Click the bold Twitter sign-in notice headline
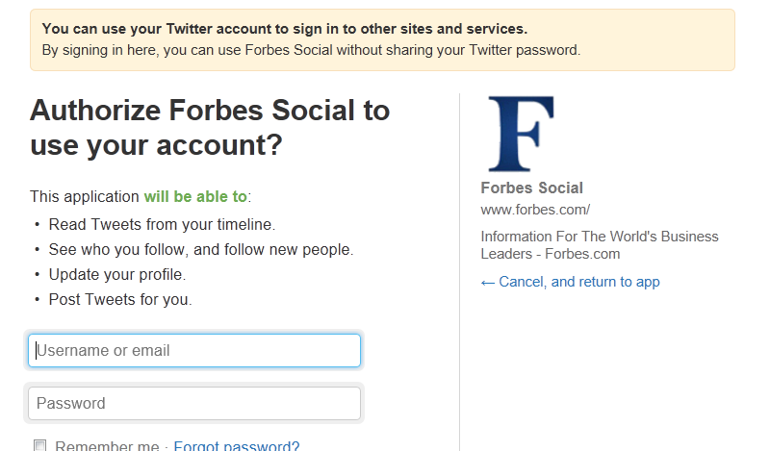The image size is (770, 451). click(285, 29)
